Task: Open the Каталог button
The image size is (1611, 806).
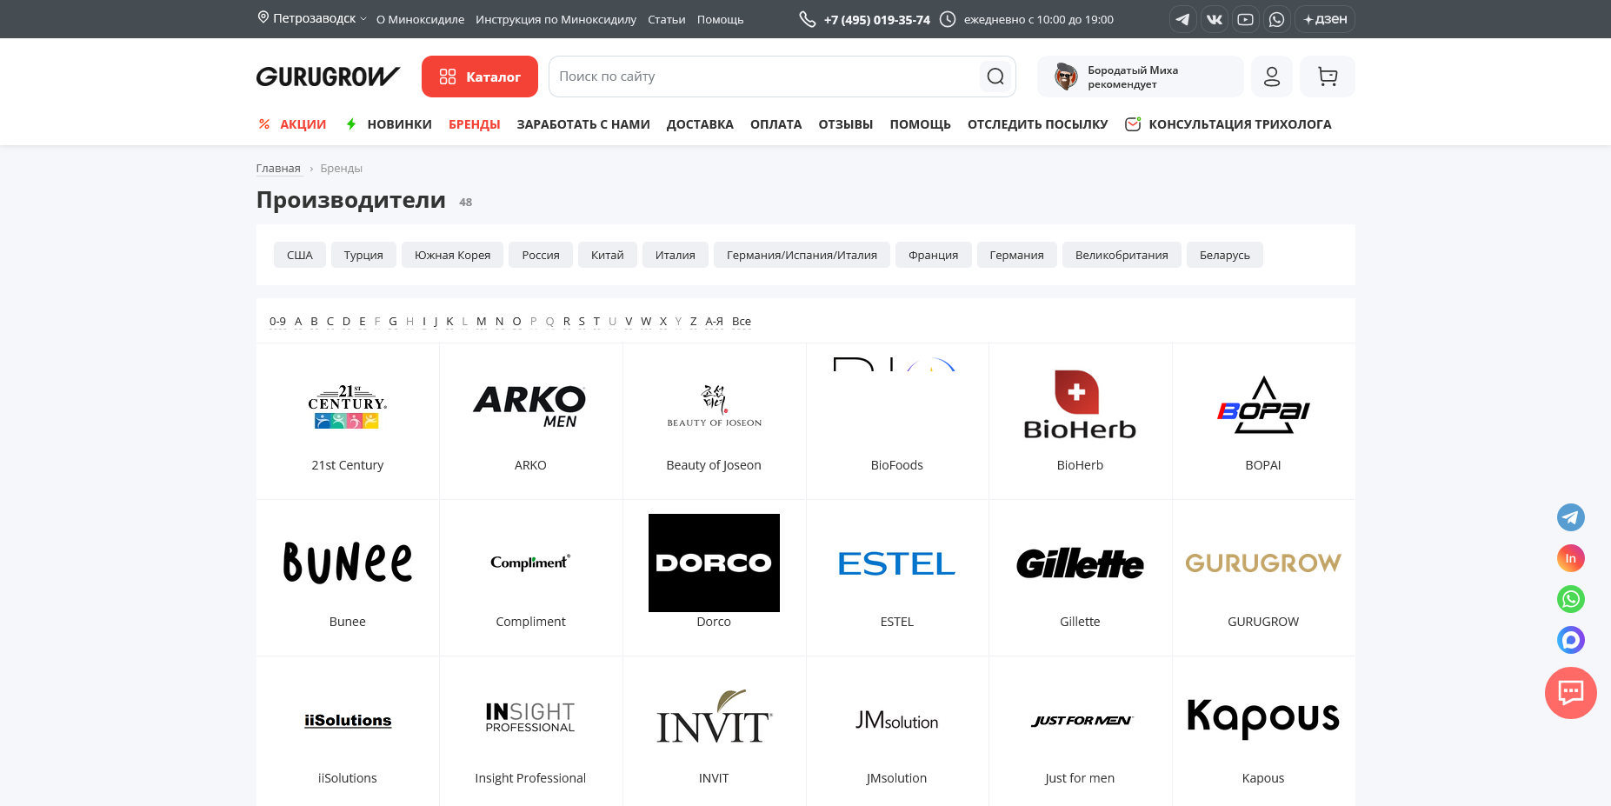Action: [480, 77]
